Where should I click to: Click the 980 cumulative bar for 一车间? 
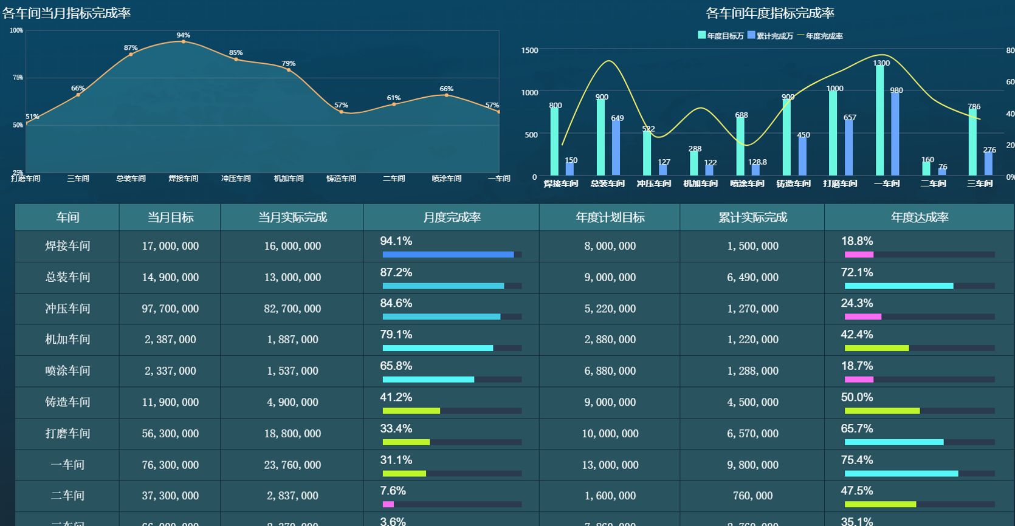895,134
